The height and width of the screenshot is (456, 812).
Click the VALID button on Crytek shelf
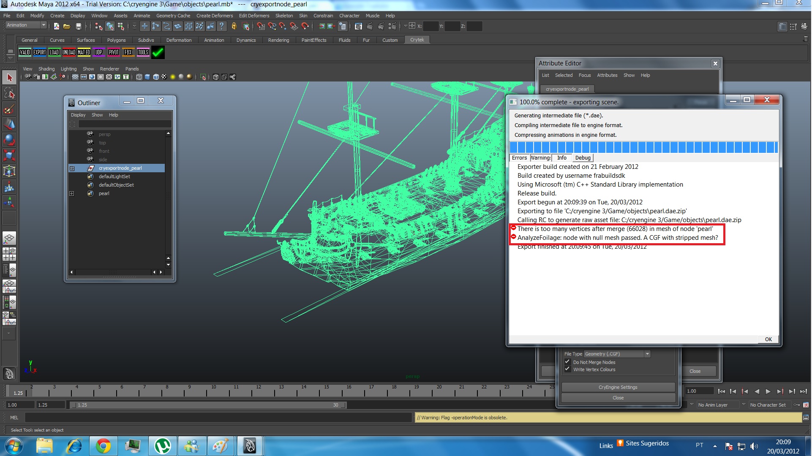pos(25,53)
